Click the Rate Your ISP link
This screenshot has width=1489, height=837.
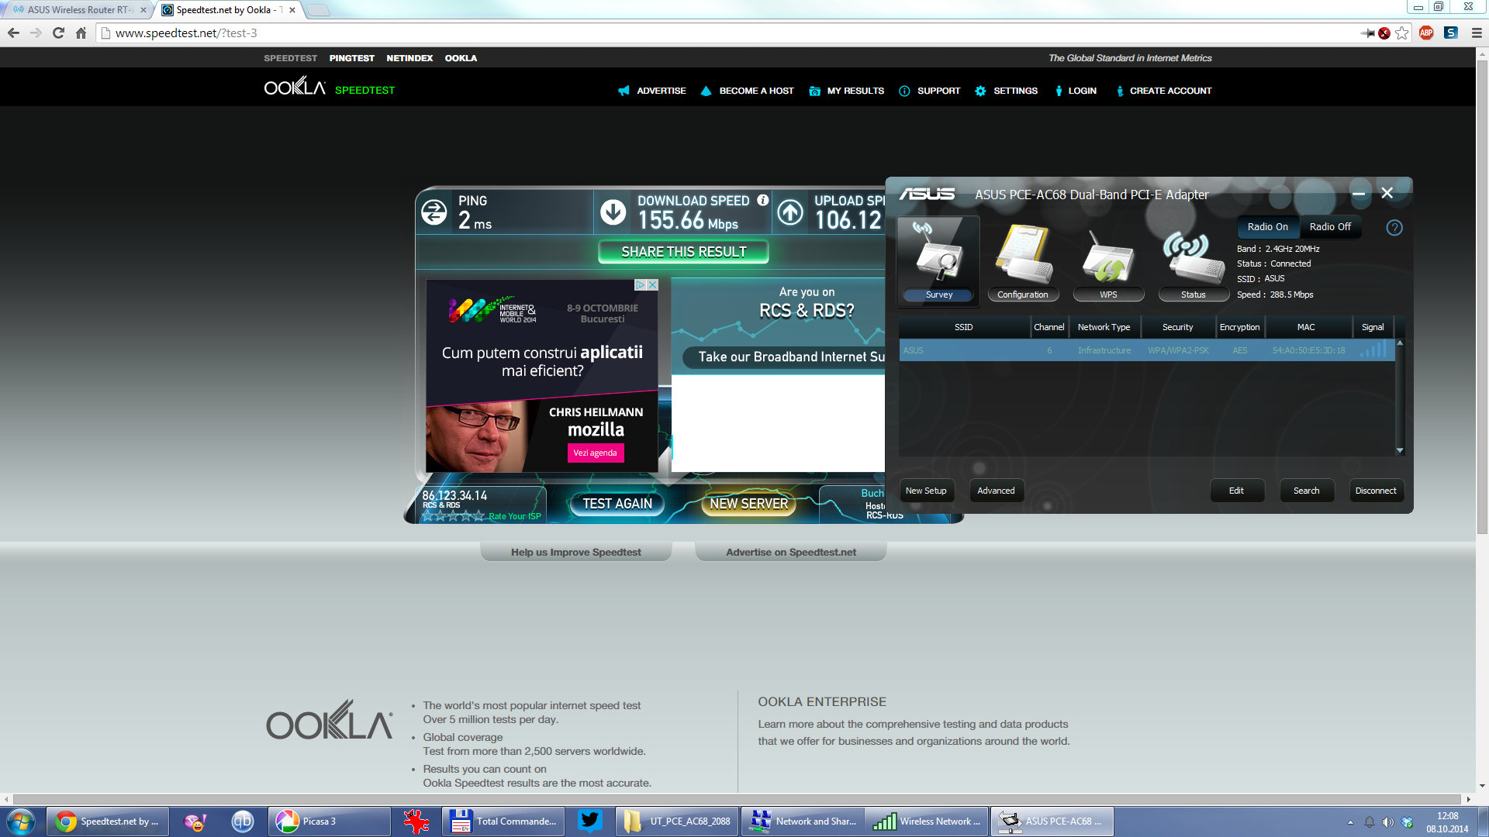[514, 516]
